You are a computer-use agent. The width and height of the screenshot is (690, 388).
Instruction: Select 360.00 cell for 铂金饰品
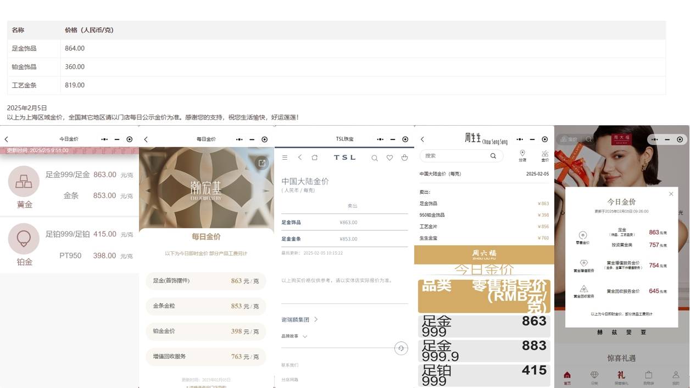363,67
